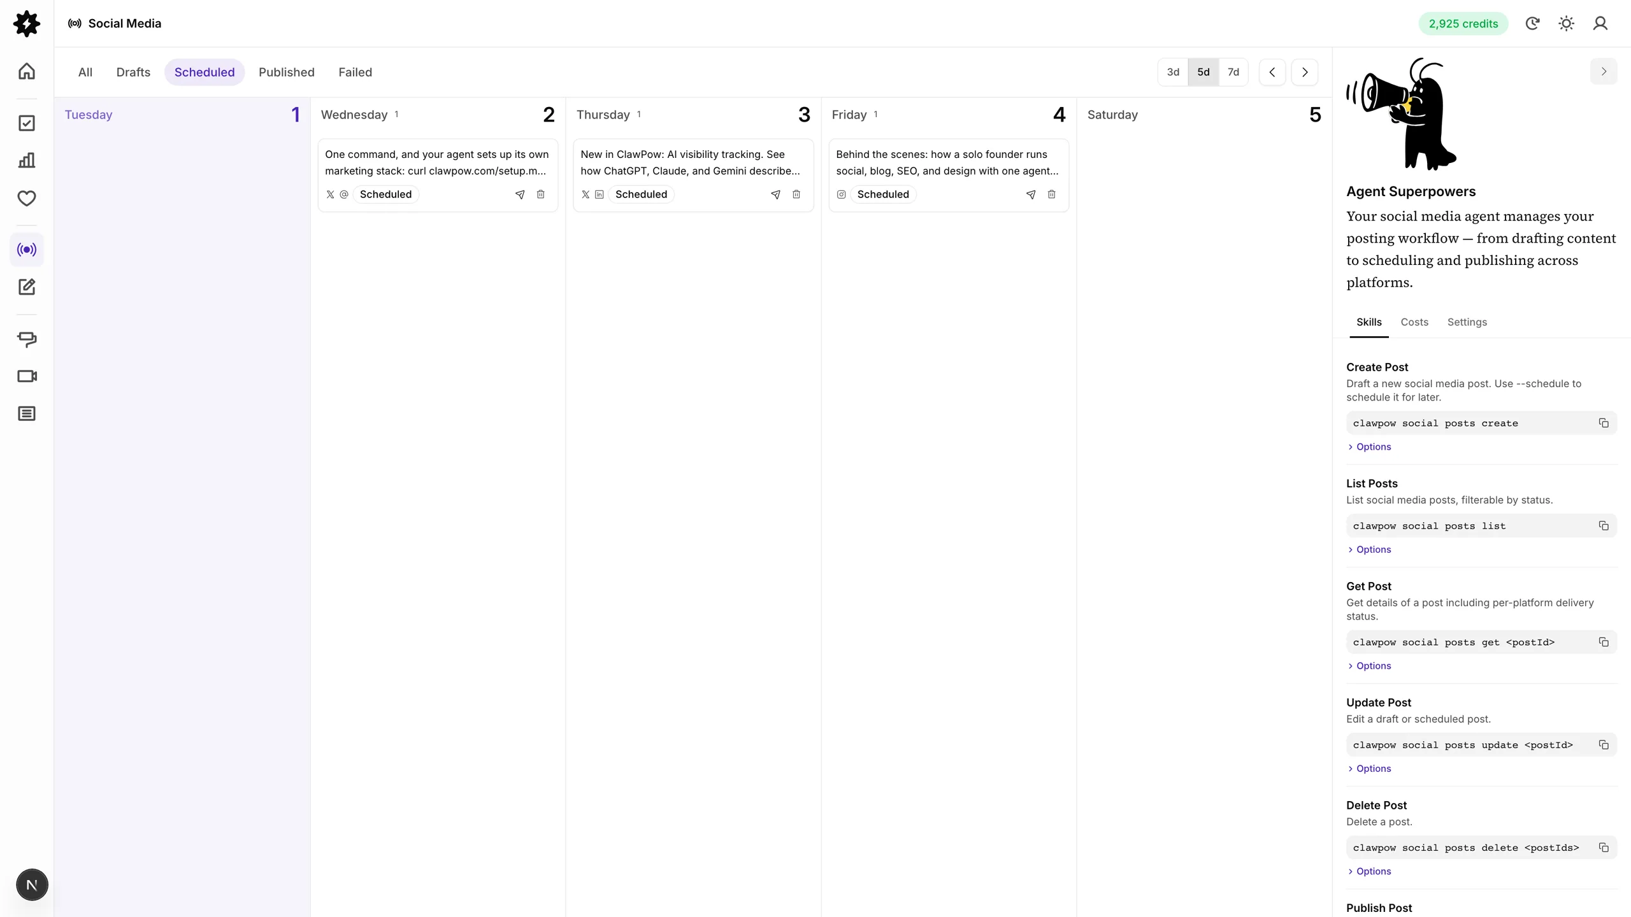Click the ClawPow logo at top left

[27, 24]
